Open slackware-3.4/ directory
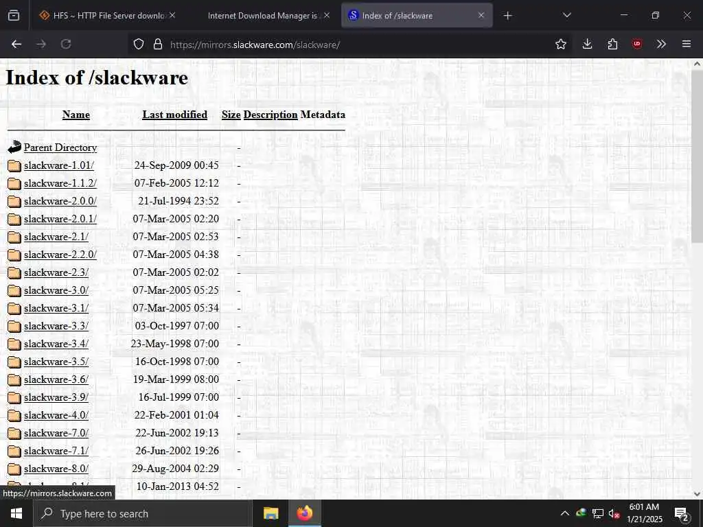 click(x=56, y=344)
